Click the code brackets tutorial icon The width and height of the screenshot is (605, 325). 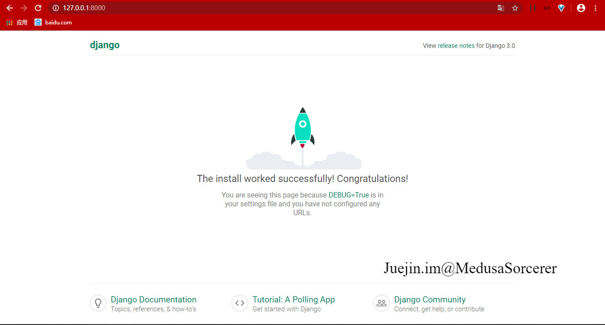pos(240,303)
